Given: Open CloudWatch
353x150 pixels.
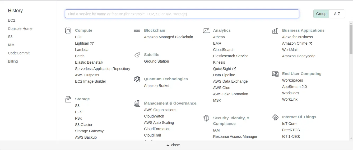Looking at the screenshot, I should click(154, 116).
